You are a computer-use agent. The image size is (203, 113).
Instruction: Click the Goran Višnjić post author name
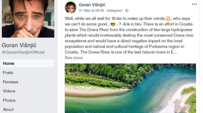point(92,5)
